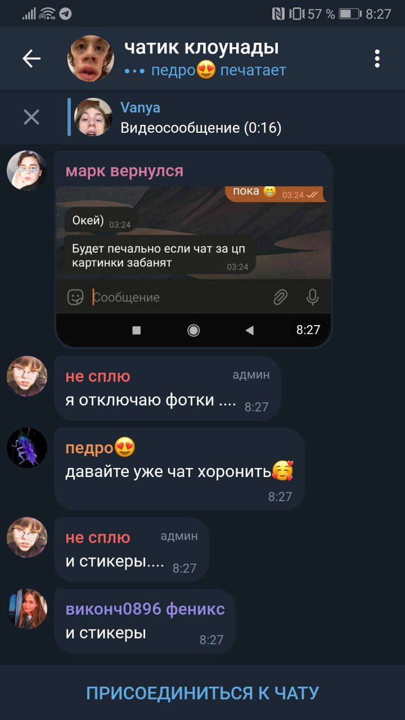Tap the back arrow in the header
The width and height of the screenshot is (405, 720).
point(31,58)
